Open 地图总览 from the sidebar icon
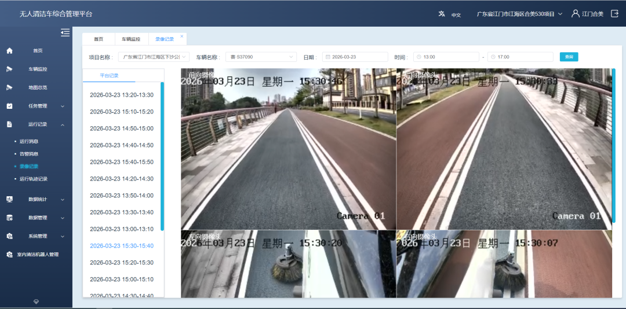The image size is (626, 309). point(9,87)
